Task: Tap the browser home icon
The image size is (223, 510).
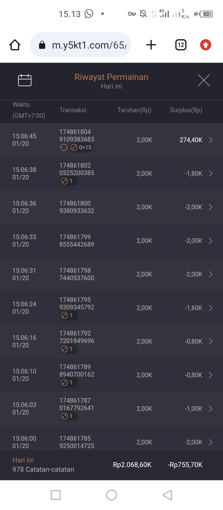Action: tap(15, 45)
